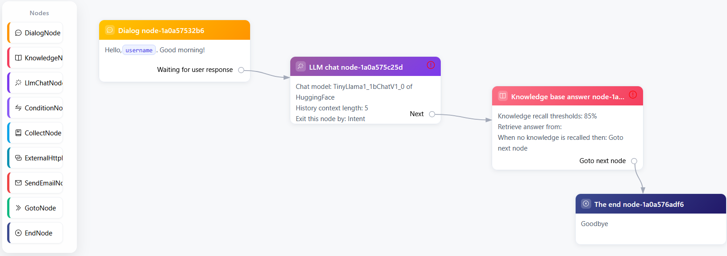Screen dimensions: 727x256
Task: Click the end node header circle-x icon
Action: click(x=586, y=204)
